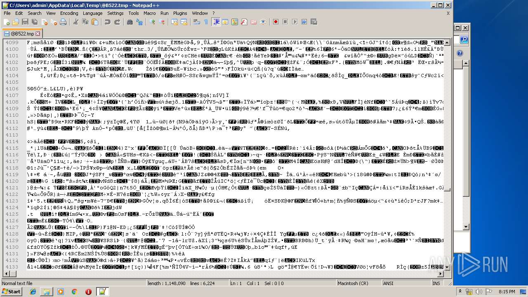Click the Copy toolbar icon

coord(85,22)
